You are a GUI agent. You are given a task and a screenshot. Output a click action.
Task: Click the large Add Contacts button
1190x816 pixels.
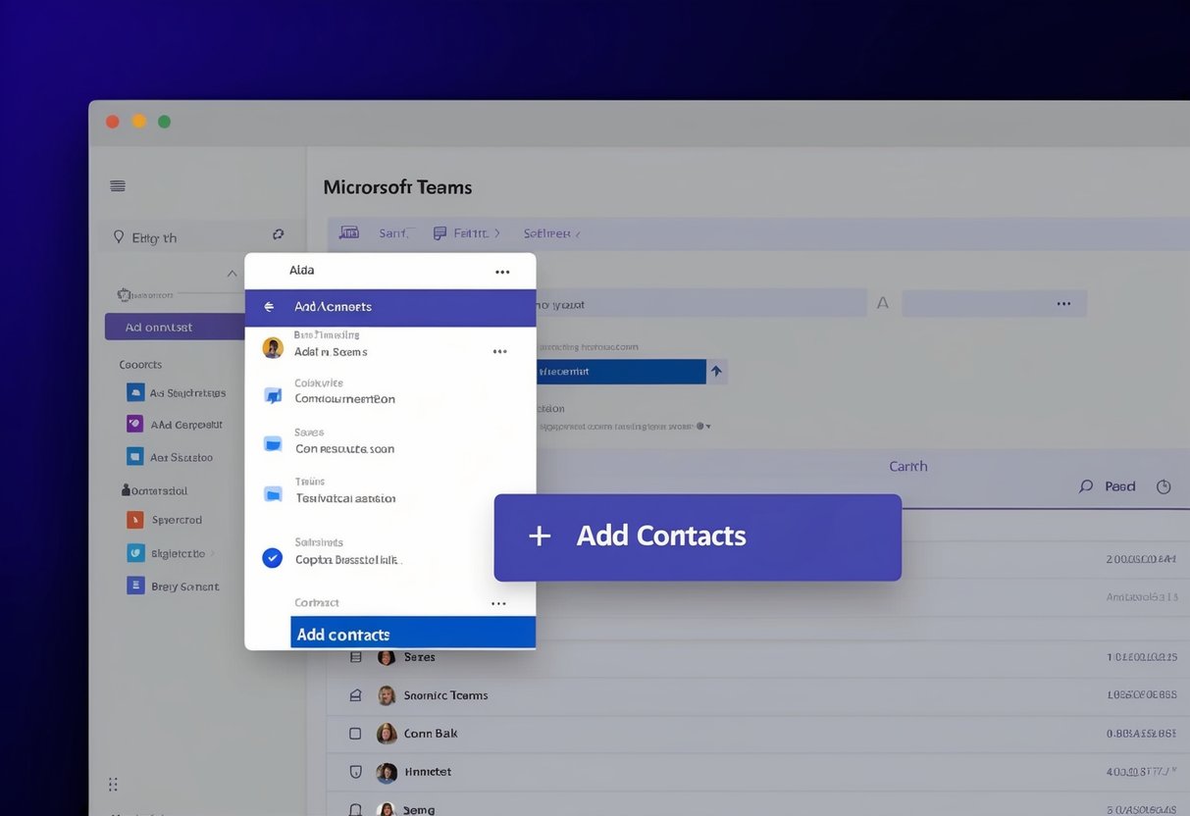tap(697, 536)
